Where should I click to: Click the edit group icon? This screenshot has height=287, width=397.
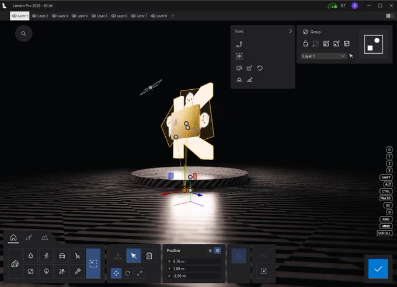point(326,44)
